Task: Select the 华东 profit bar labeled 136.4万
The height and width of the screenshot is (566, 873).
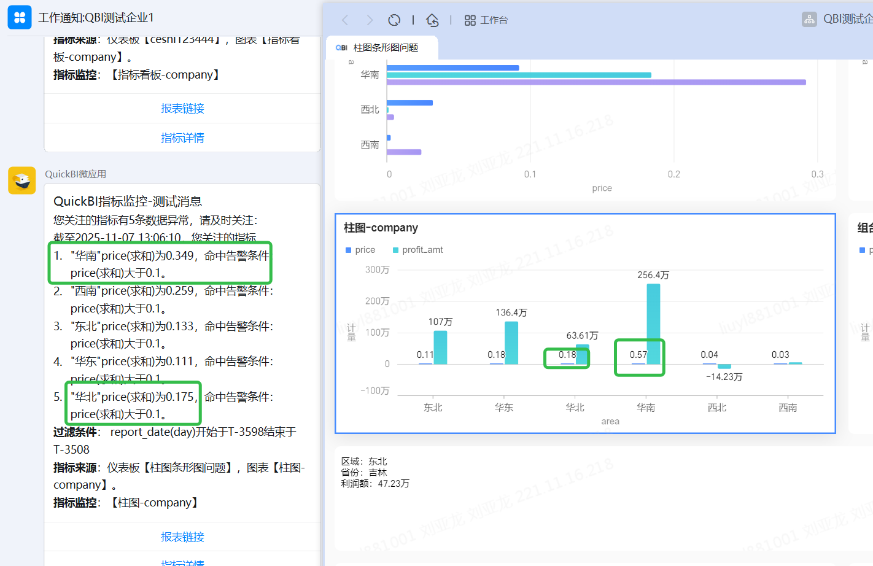Action: (x=511, y=343)
